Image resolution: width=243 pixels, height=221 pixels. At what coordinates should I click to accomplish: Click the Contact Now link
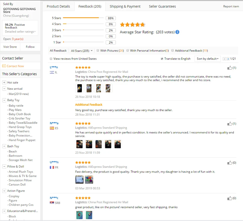pos(15,66)
